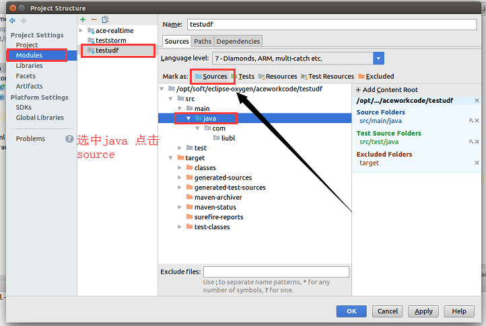
Task: Collapse the src folder node
Action: 170,99
